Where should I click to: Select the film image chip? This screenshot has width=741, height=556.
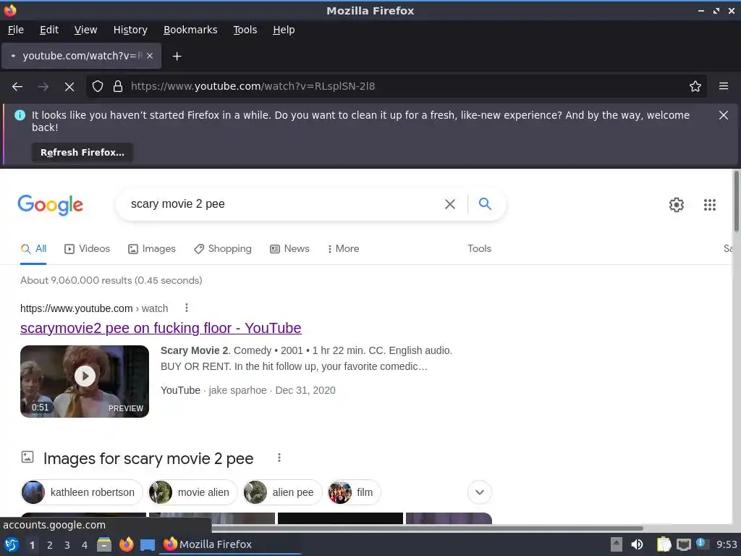[354, 492]
